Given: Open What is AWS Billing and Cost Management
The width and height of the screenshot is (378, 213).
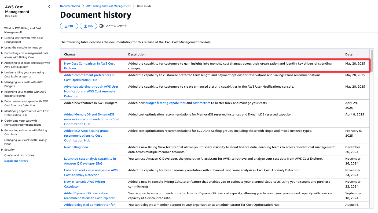Looking at the screenshot, I should (x=23, y=30).
